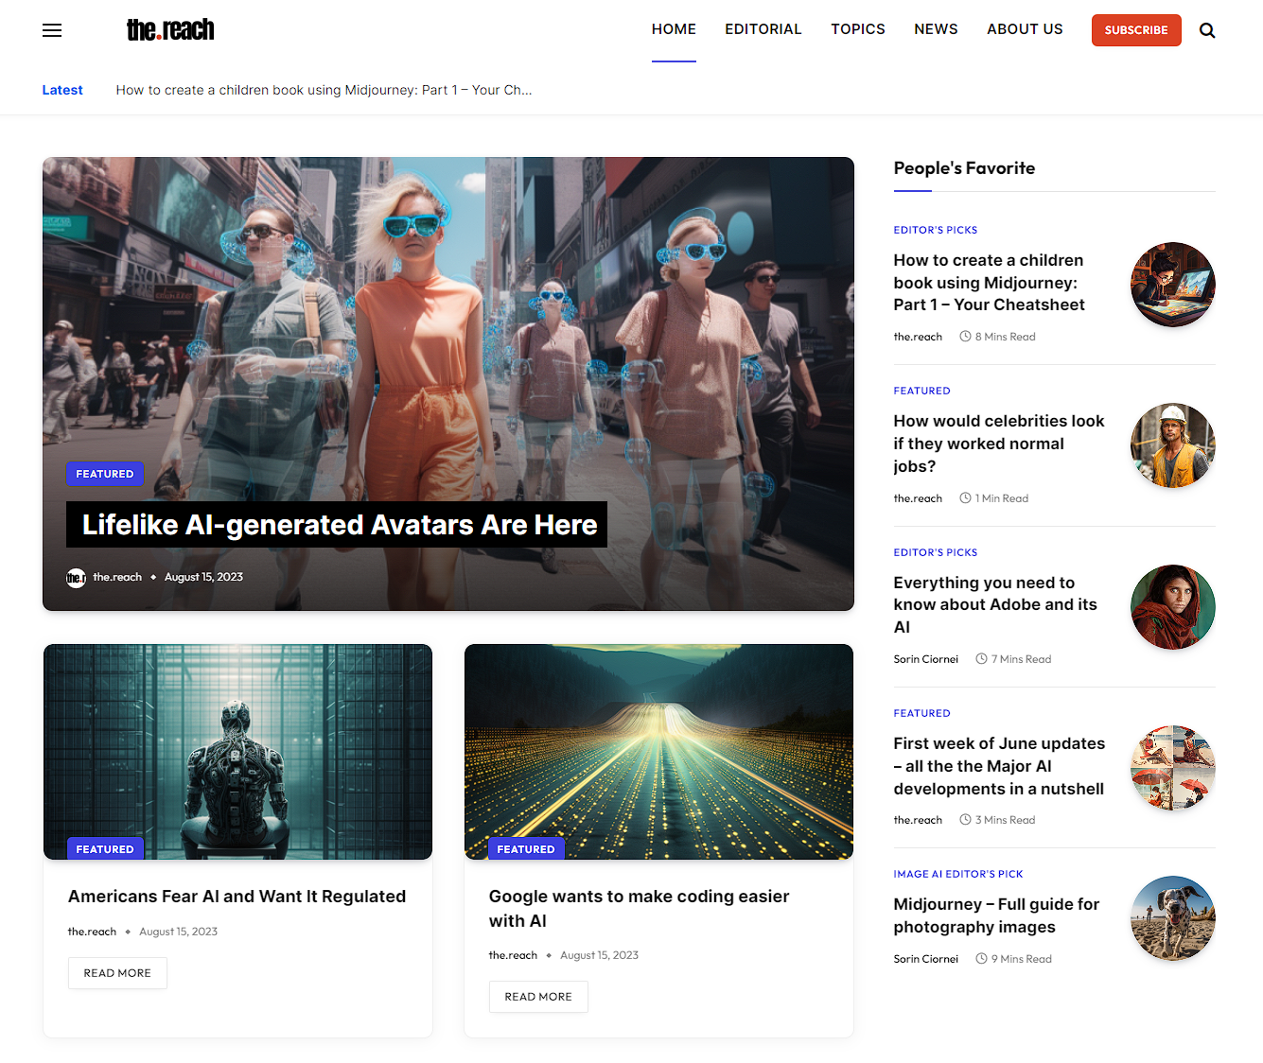Click Read More under Americans Fear AI

click(x=117, y=973)
